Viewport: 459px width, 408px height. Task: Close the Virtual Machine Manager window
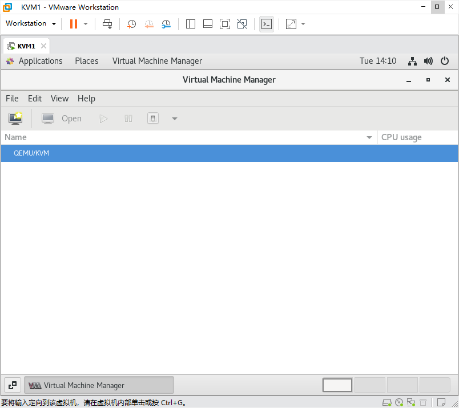[447, 80]
